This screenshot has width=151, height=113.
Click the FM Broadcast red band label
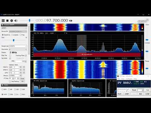87,54
